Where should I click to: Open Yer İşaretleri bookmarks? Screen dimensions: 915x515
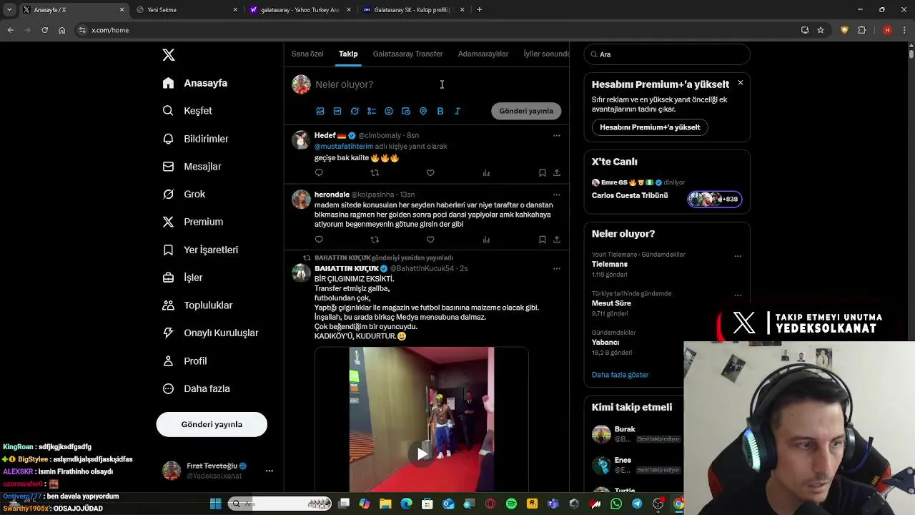tap(201, 250)
